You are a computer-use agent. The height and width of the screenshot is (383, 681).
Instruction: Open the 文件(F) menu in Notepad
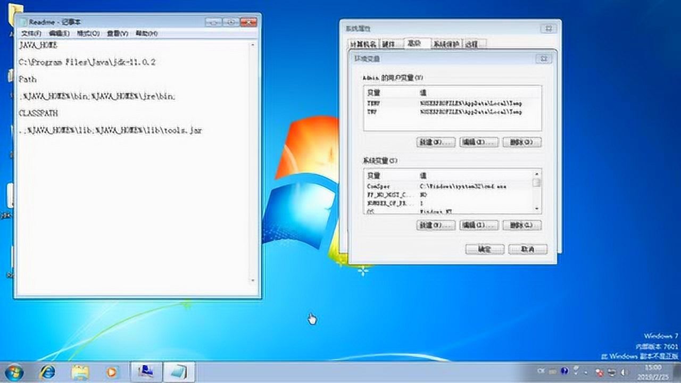pos(31,33)
